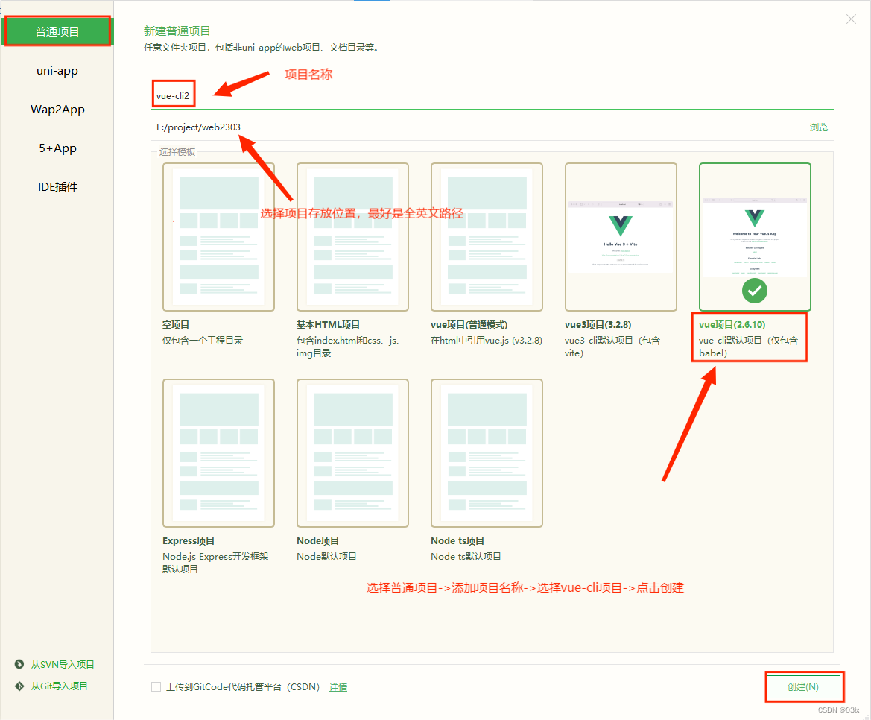Viewport: 871px width, 720px height.
Task: Click the 创建(N) button
Action: pos(804,686)
